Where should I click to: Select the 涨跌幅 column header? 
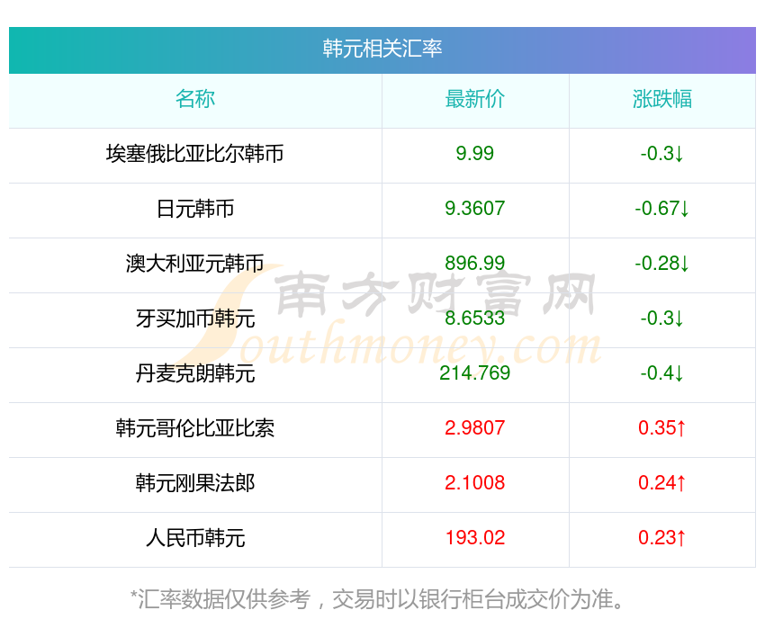point(662,99)
